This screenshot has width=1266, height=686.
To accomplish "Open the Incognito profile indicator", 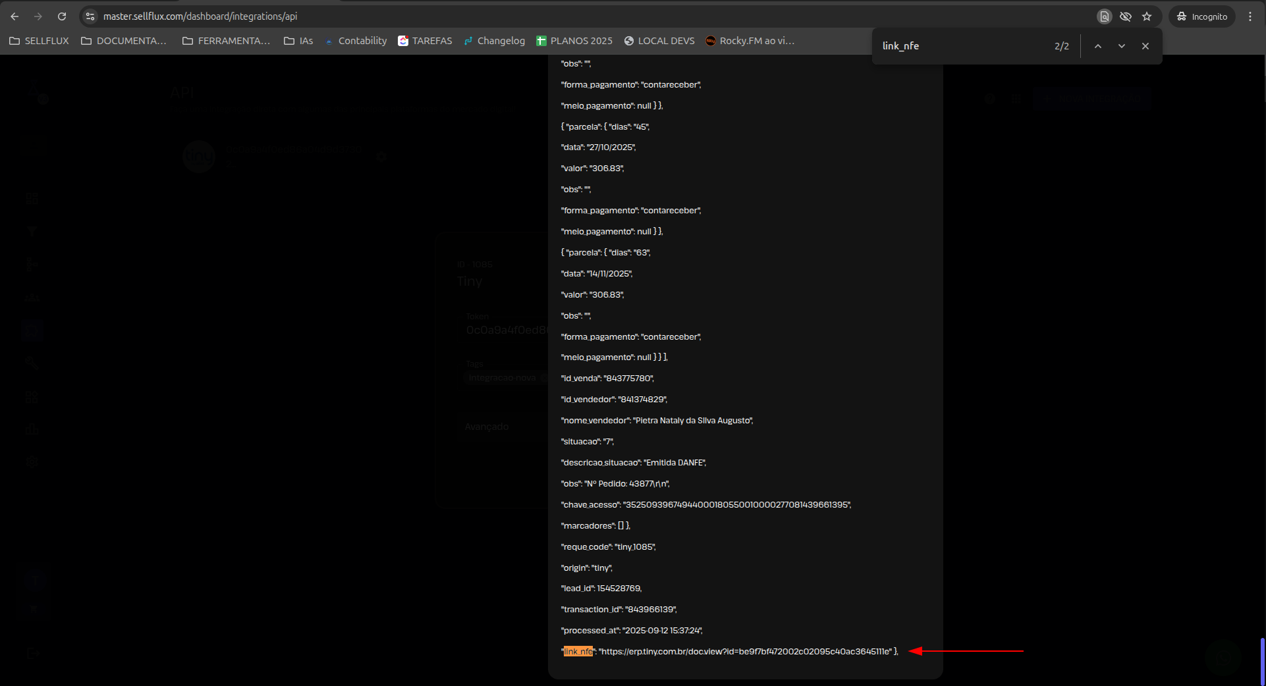I will pyautogui.click(x=1202, y=16).
